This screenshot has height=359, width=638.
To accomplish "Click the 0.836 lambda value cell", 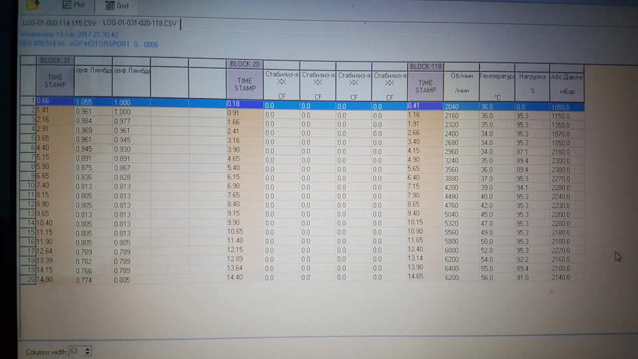I will pos(93,177).
